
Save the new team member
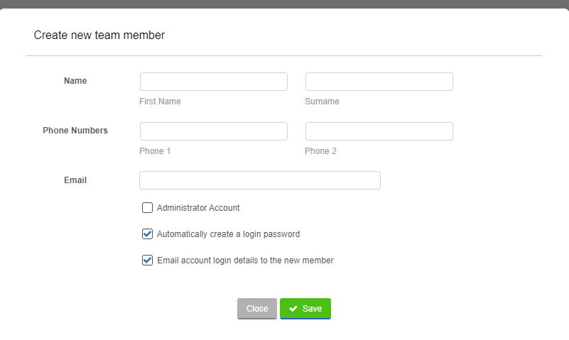(x=305, y=309)
